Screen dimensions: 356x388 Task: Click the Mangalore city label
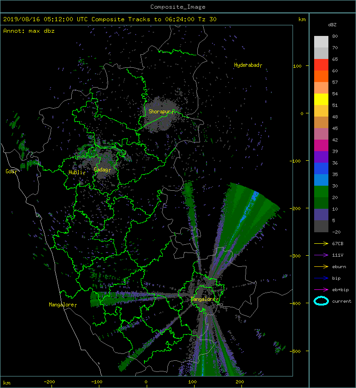[63, 305]
